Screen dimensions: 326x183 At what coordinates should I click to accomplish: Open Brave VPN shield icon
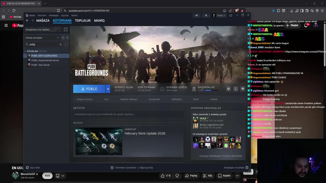(x=317, y=11)
